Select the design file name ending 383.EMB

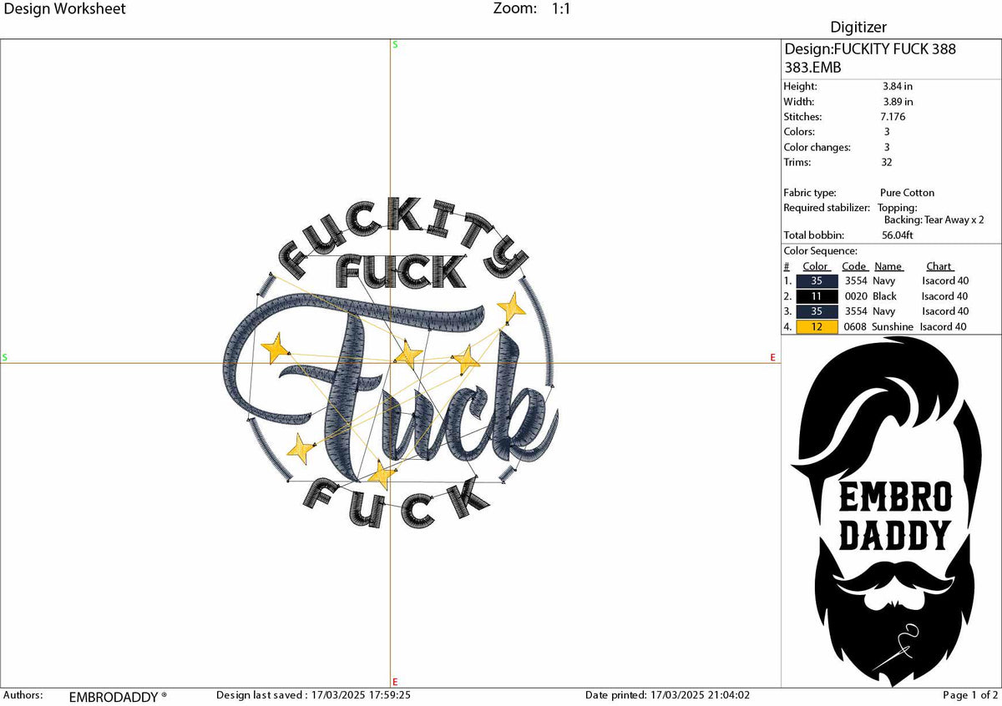870,58
